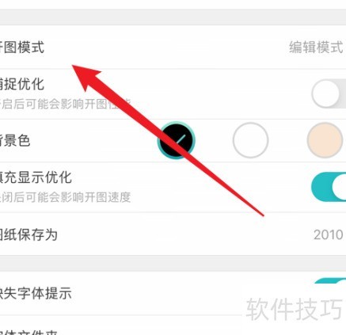
Task: Tap the 捕捉优化 title text
Action: pyautogui.click(x=22, y=85)
